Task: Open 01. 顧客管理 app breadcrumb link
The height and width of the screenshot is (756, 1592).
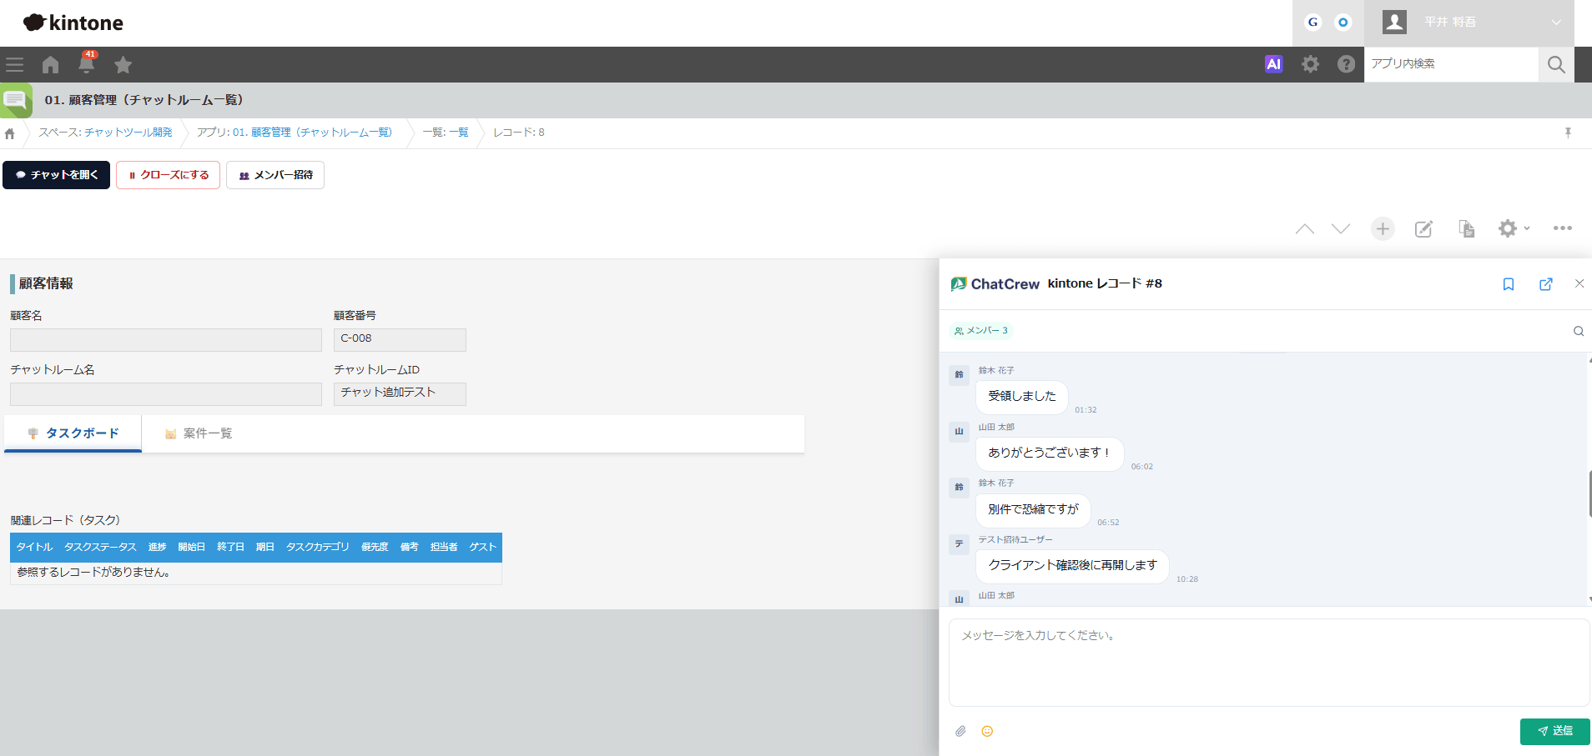Action: 312,133
